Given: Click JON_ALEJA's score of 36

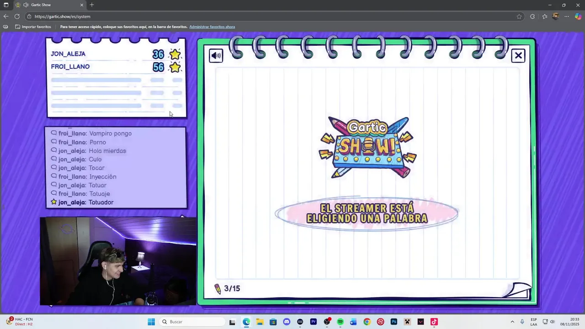Looking at the screenshot, I should point(158,54).
